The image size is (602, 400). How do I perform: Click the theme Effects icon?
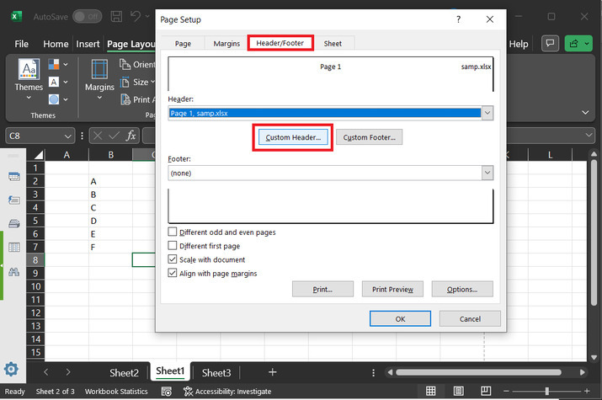pos(54,99)
